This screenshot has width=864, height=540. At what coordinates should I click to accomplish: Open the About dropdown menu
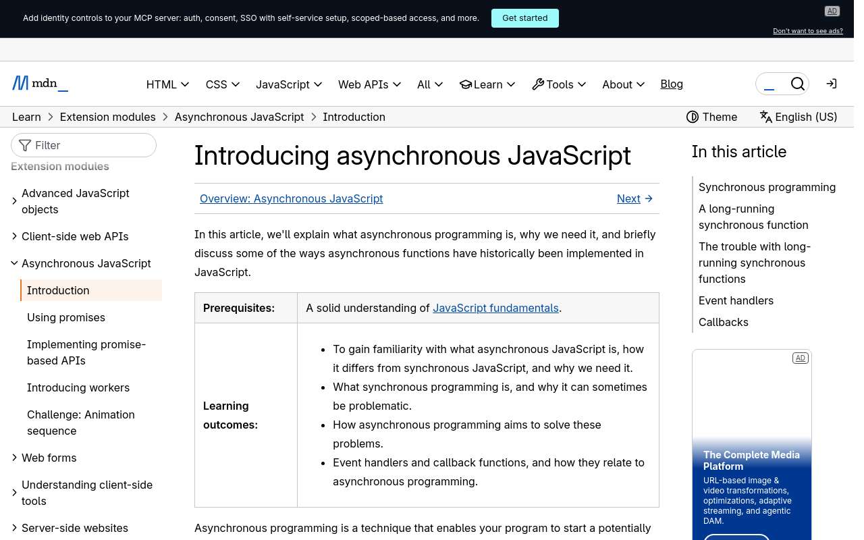[x=624, y=84]
